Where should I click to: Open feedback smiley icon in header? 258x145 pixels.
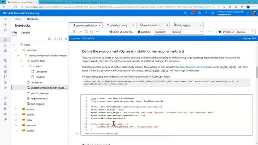pyautogui.click(x=213, y=13)
